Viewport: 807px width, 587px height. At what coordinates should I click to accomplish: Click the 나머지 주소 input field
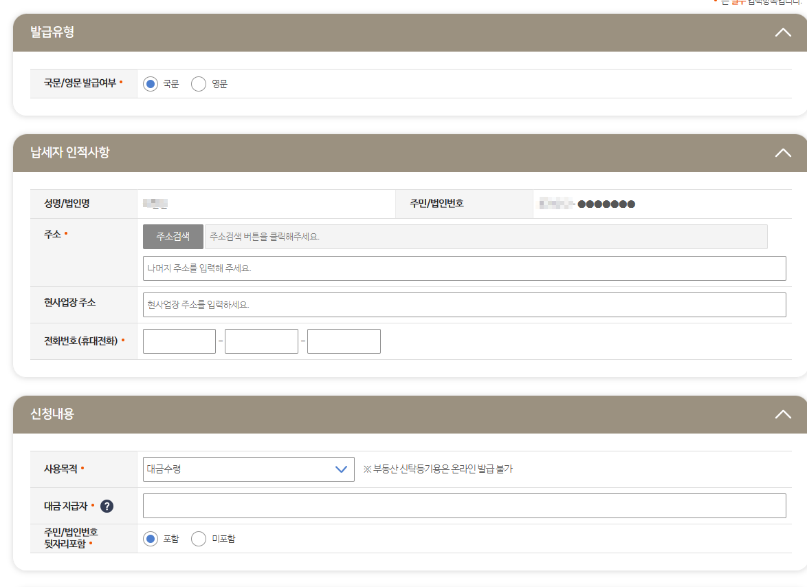[x=464, y=268]
